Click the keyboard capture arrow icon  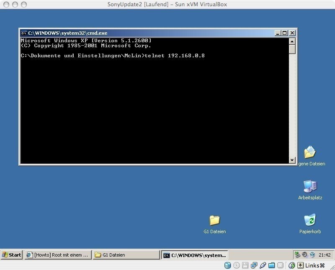(300, 265)
